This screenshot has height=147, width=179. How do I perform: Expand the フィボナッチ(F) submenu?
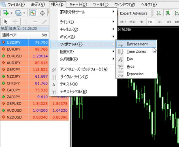(83, 44)
